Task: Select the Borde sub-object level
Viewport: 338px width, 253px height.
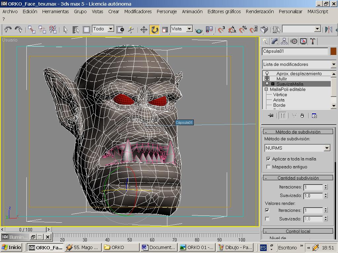Action: pyautogui.click(x=279, y=105)
